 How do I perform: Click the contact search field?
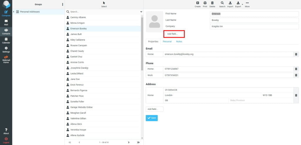105,12
